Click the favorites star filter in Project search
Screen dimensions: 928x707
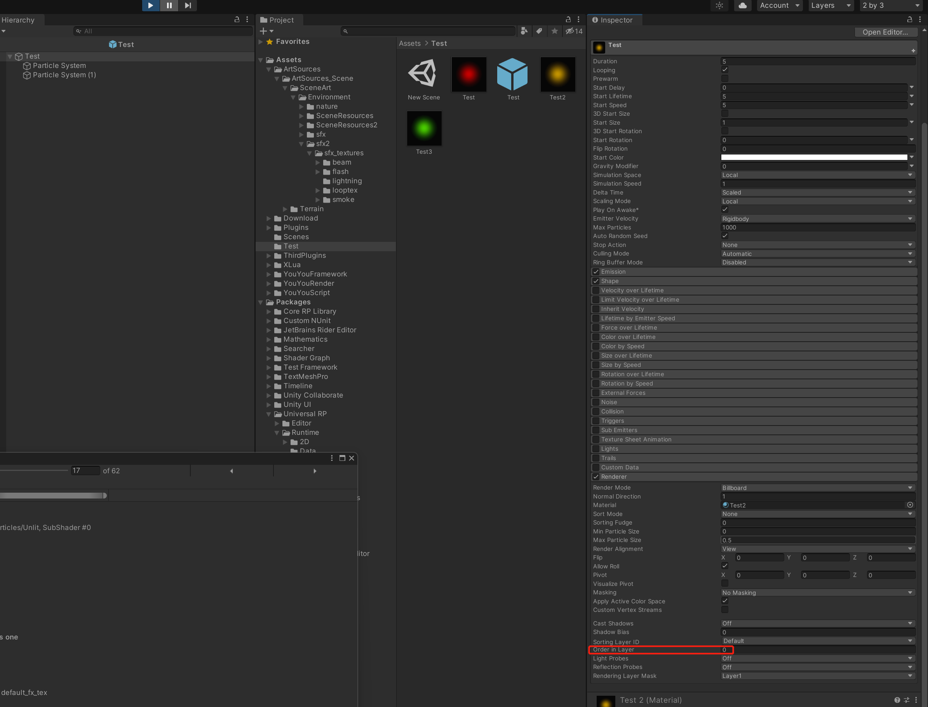pos(554,31)
